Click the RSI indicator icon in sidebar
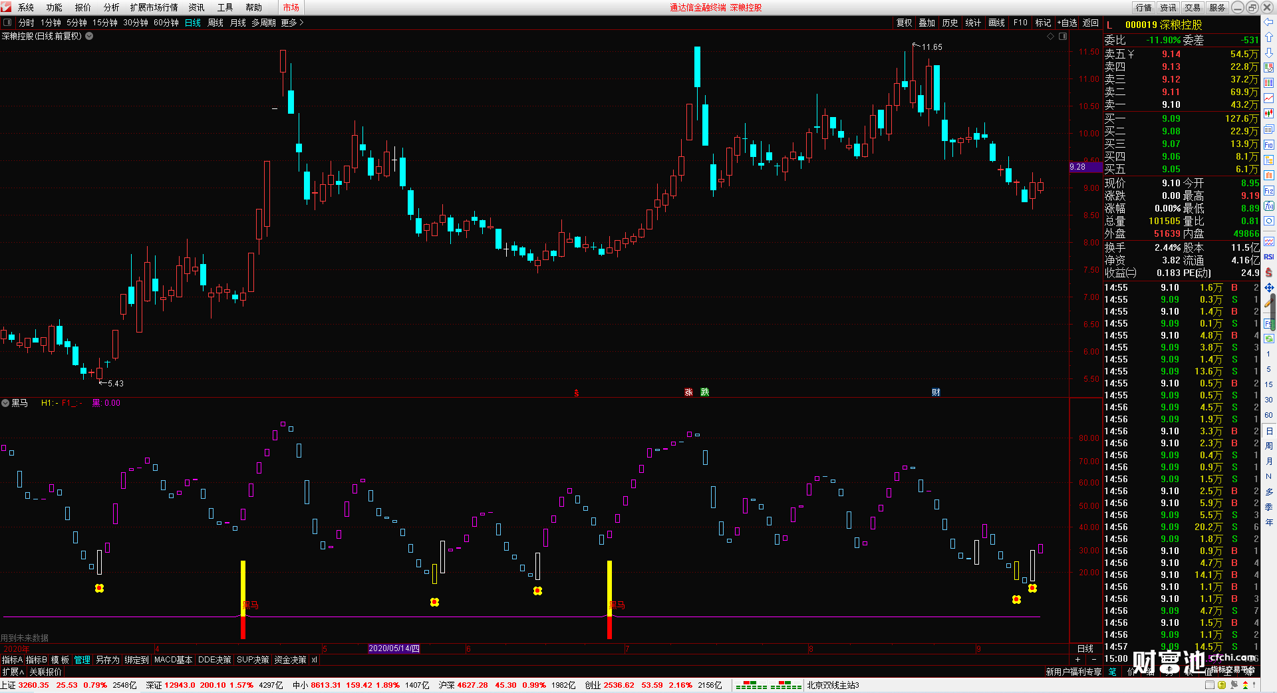1277x693 pixels. tap(1269, 257)
